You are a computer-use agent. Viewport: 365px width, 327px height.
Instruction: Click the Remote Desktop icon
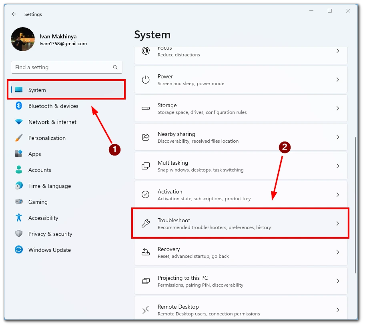pos(146,310)
